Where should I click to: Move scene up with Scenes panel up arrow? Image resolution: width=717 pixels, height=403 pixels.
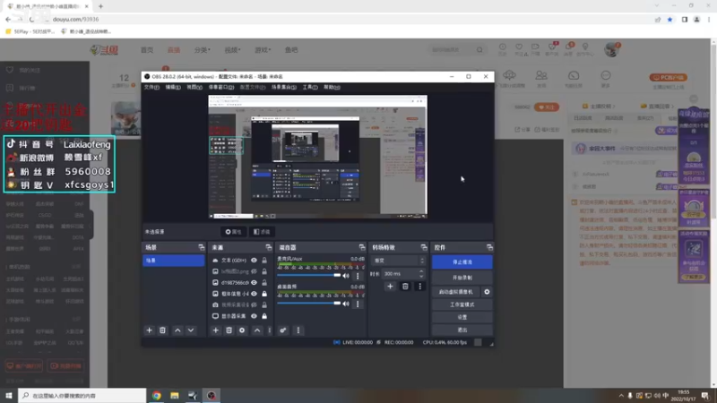177,330
